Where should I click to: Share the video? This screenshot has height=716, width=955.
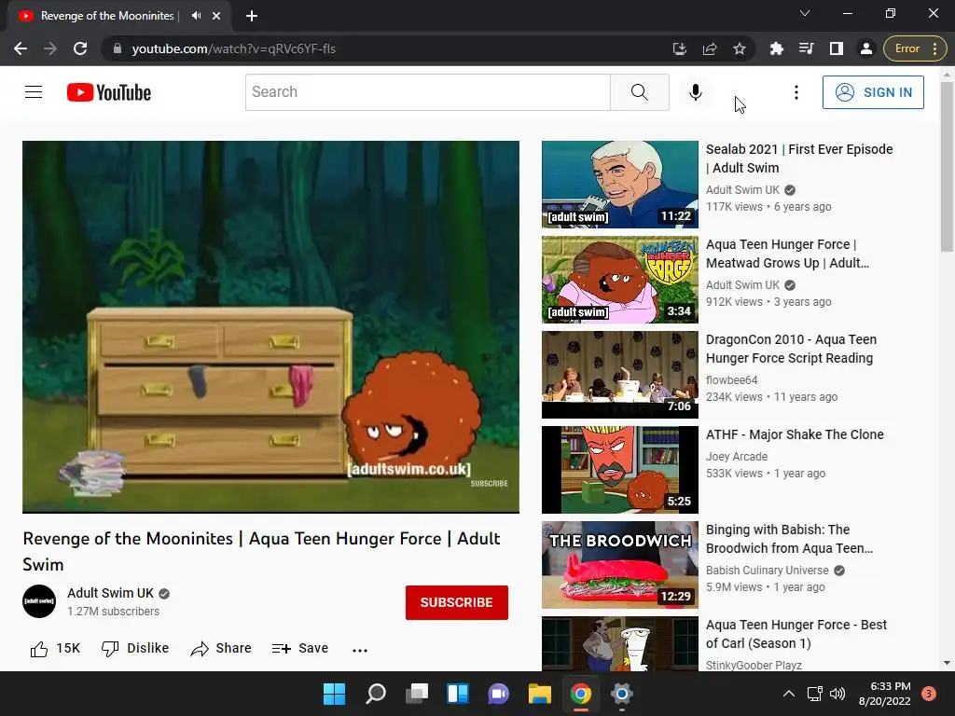coord(221,649)
